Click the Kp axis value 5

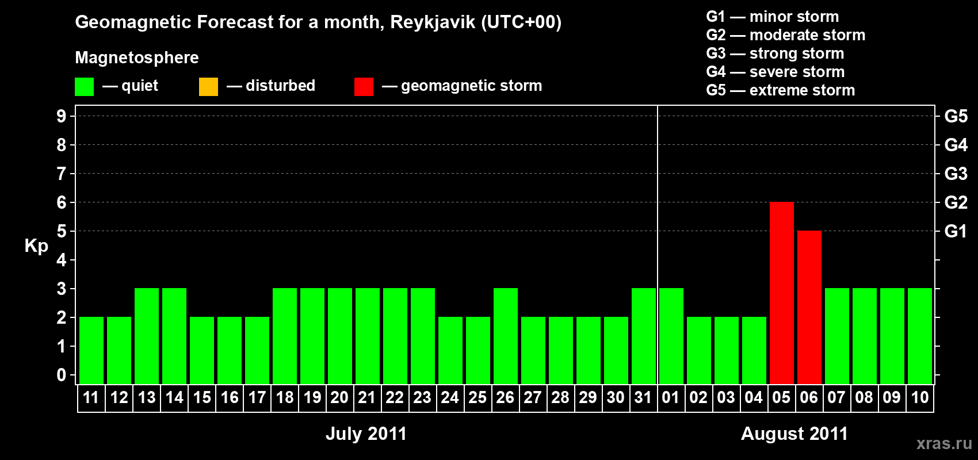point(62,231)
